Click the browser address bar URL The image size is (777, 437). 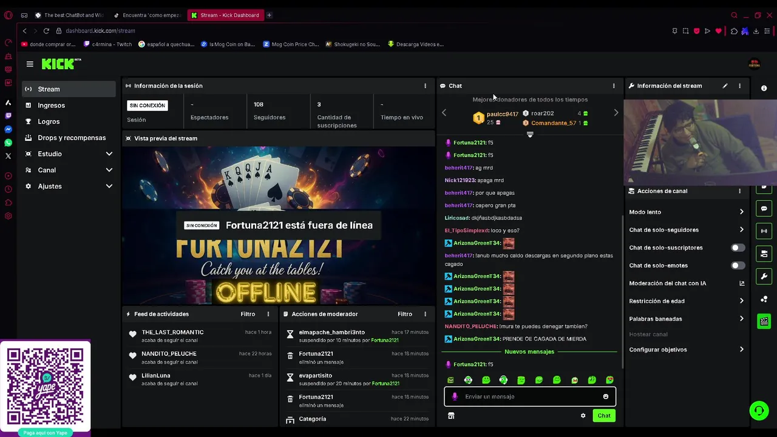100,31
